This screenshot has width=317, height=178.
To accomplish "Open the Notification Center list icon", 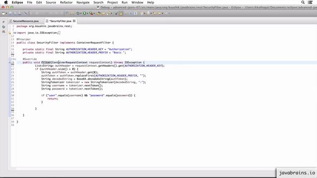I will [310, 2].
